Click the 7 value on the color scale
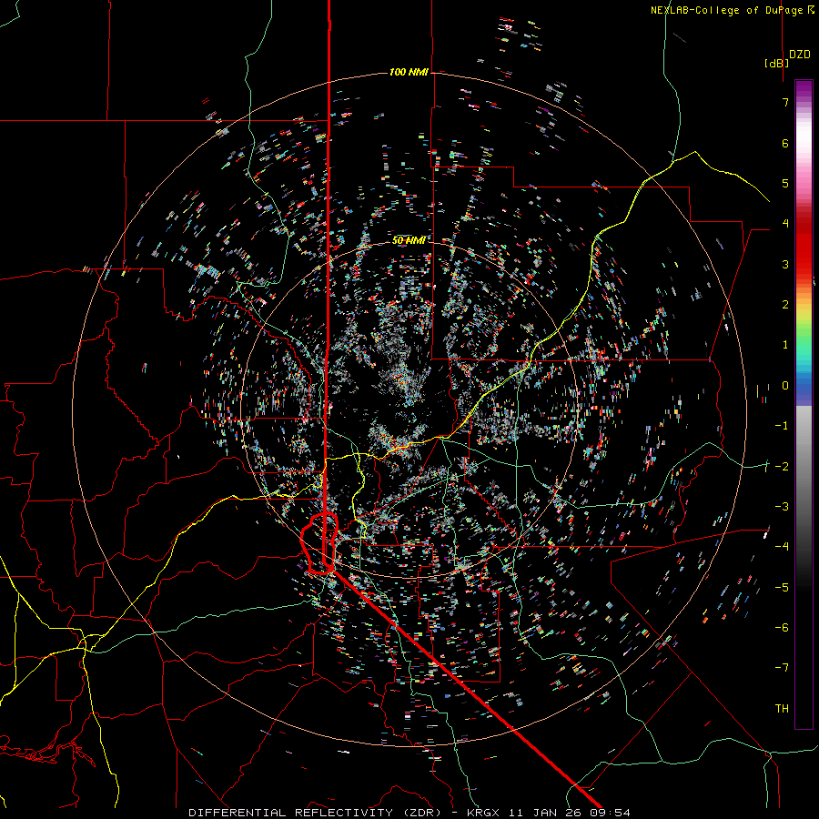 tap(785, 102)
